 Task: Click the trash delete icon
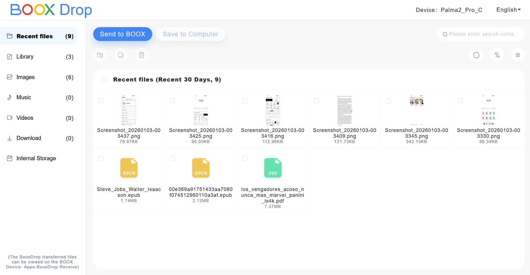point(141,55)
